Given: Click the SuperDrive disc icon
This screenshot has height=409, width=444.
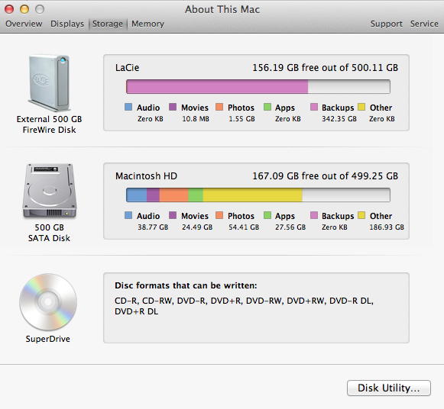Looking at the screenshot, I should (x=48, y=302).
